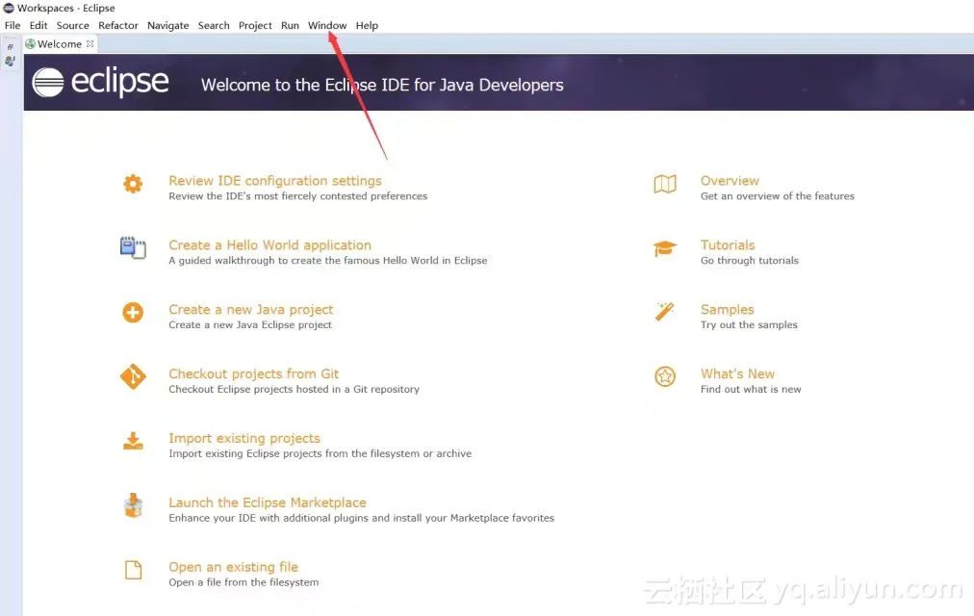Viewport: 974px width, 616px height.
Task: Click the Git diamond icon
Action: (x=133, y=376)
